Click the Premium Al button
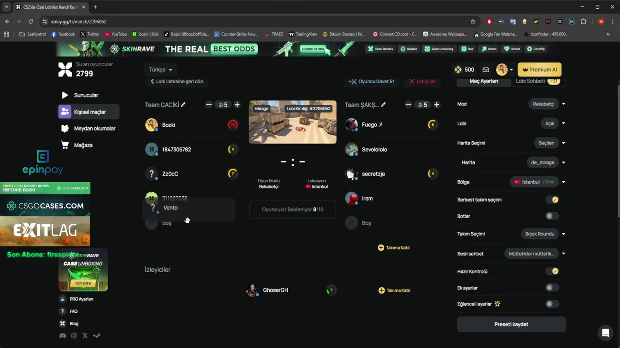The image size is (620, 348). [x=540, y=70]
